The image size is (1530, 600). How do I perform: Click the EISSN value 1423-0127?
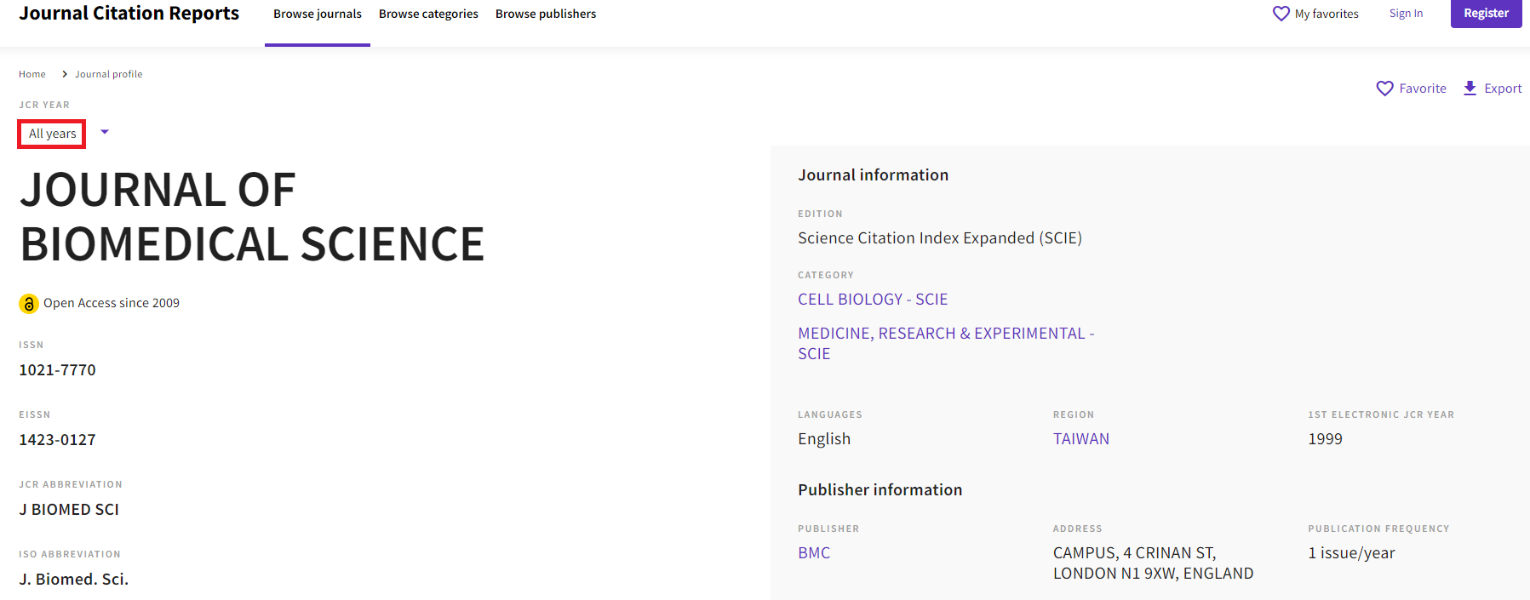click(57, 440)
